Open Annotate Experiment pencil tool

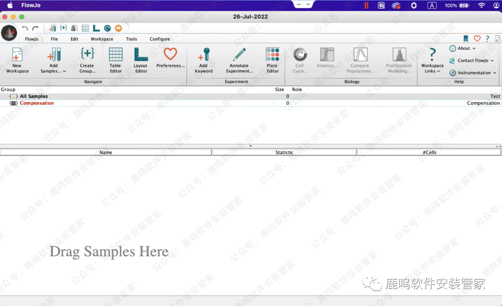[x=239, y=56]
